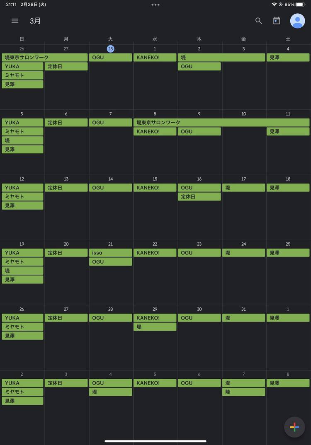Screen dimensions: 311x445
Task: Open ミヤモト event on Sunday 12
Action: tap(22, 196)
